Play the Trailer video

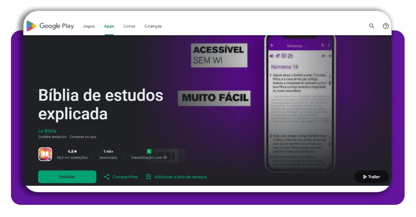(x=371, y=177)
